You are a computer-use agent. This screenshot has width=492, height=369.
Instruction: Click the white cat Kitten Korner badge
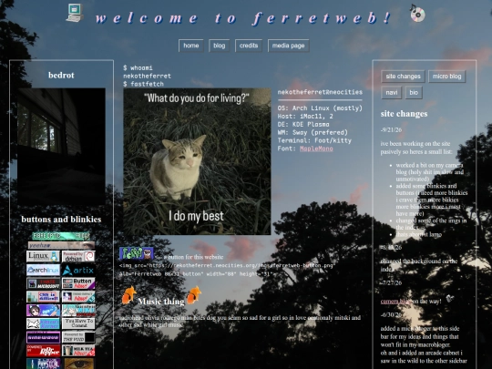(x=43, y=323)
